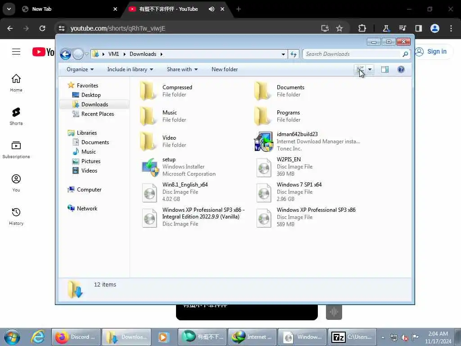
Task: Open the Video folder icon
Action: click(147, 141)
